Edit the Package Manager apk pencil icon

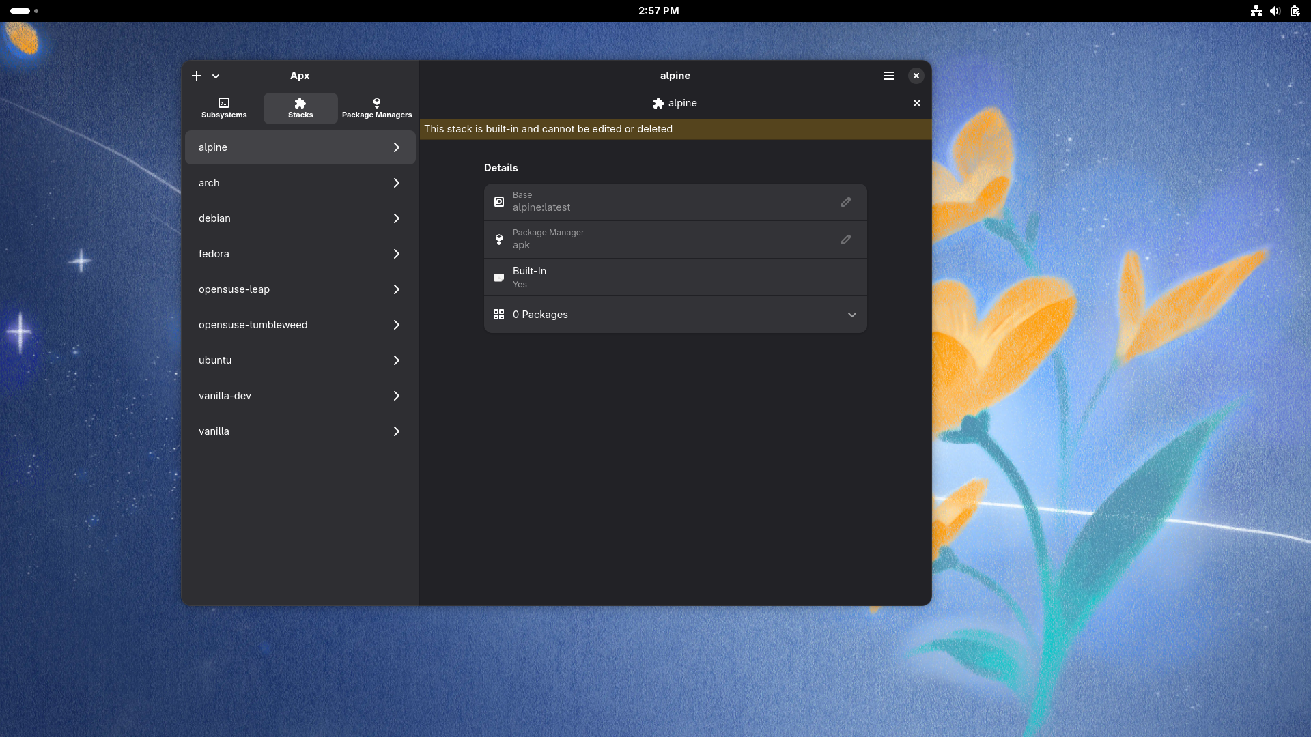[x=846, y=240]
